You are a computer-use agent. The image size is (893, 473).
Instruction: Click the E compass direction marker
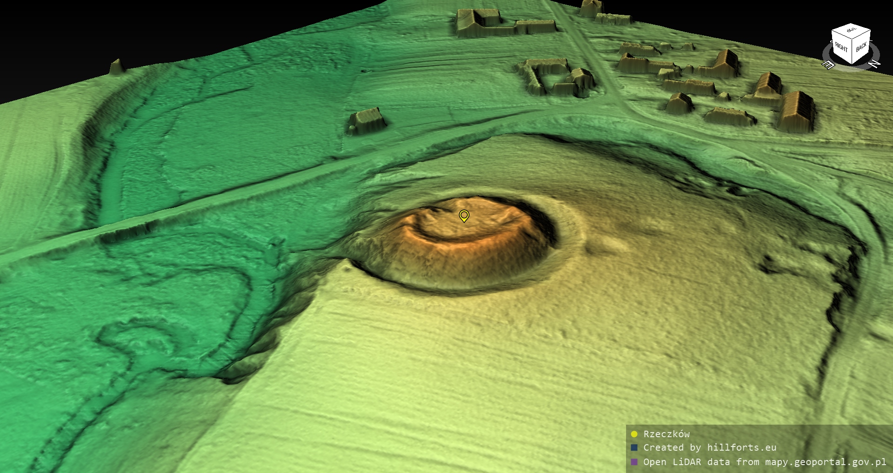(828, 65)
